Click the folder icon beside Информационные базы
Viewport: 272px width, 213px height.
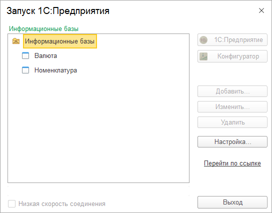pyautogui.click(x=16, y=41)
